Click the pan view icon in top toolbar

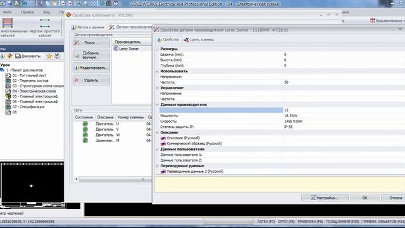point(93,3)
